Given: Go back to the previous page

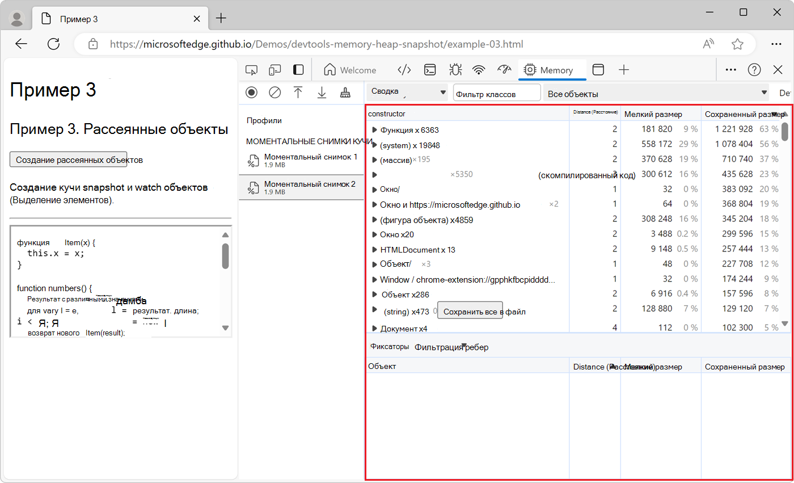Looking at the screenshot, I should (21, 44).
